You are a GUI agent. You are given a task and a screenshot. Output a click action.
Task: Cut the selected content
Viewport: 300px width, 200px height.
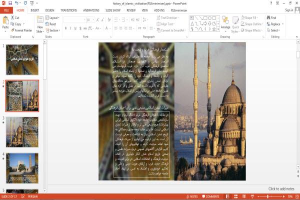15,17
